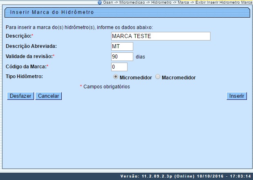The image size is (253, 180).
Task: Click the 'Tipo Hidômetro:' label
Action: [x=25, y=76]
